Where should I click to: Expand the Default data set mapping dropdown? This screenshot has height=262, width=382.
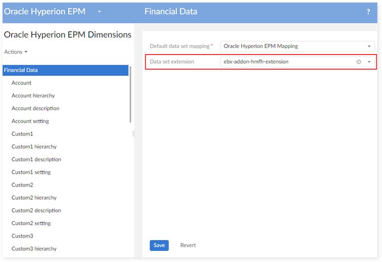click(x=369, y=46)
